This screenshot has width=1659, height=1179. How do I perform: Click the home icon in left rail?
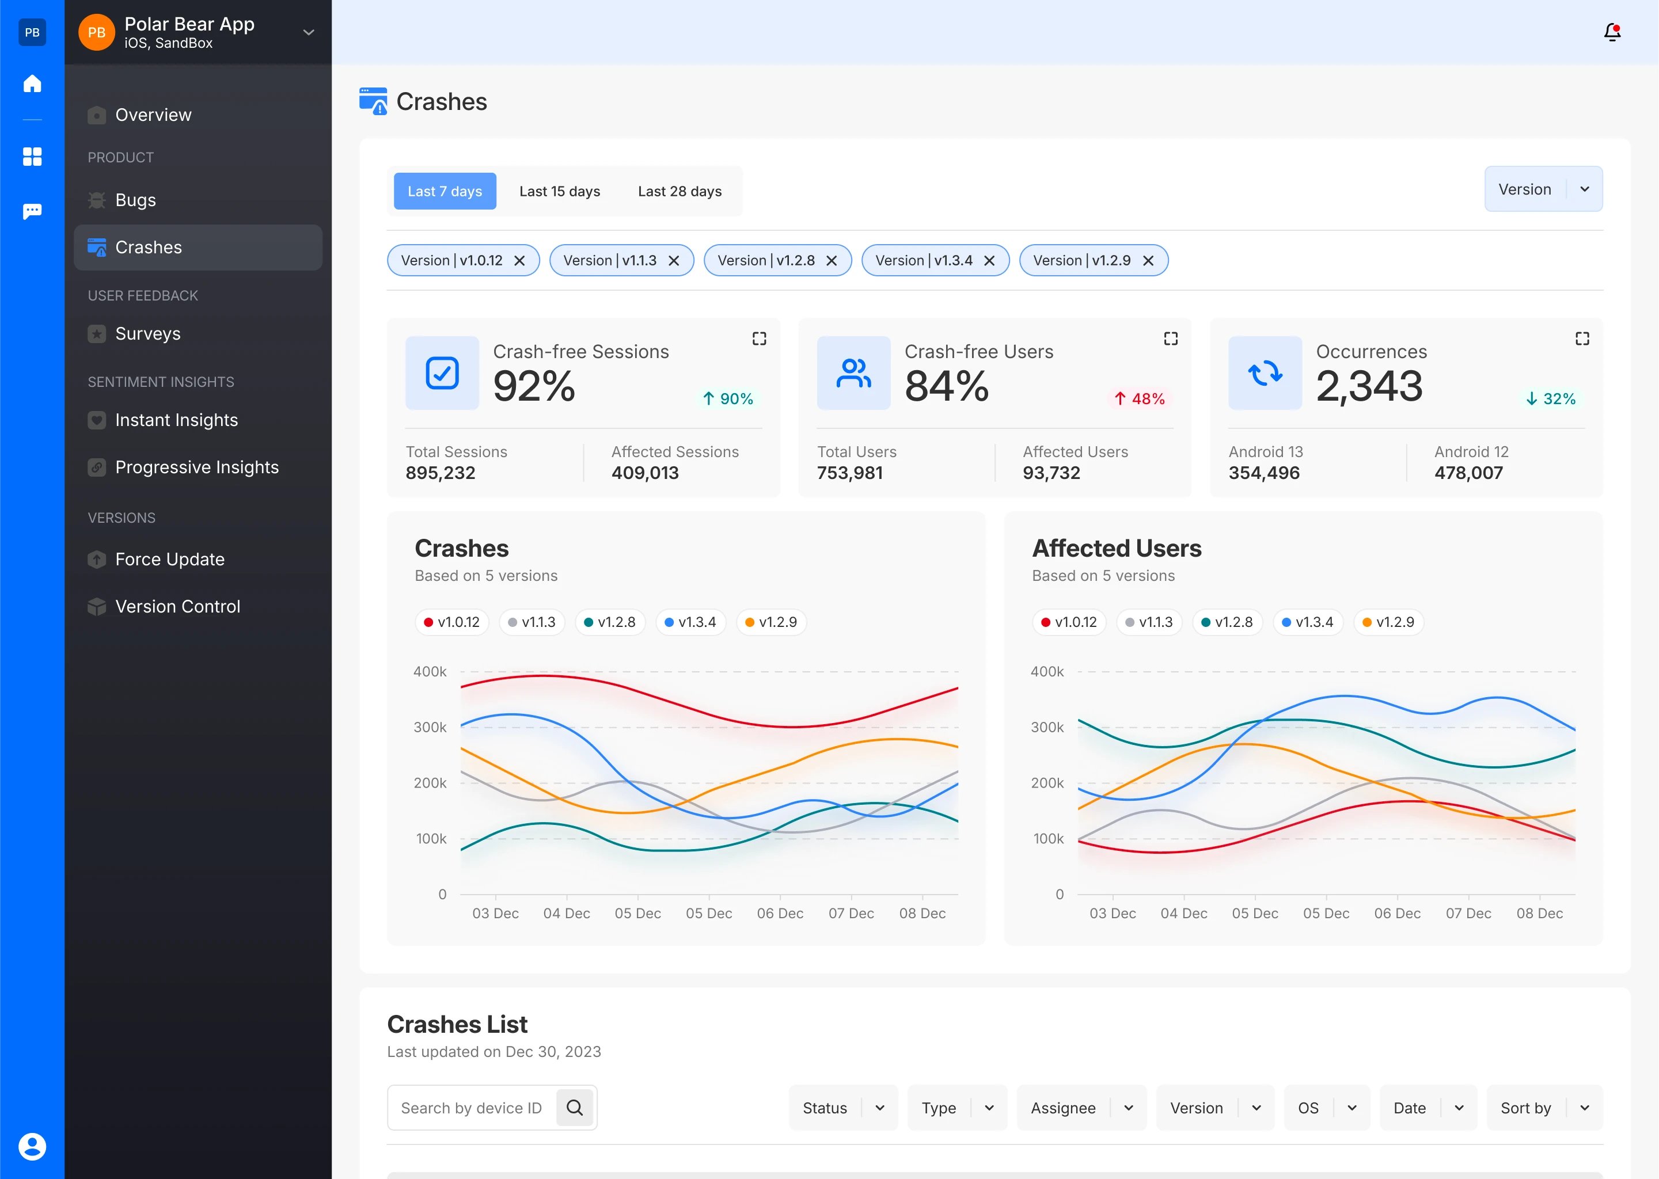(x=32, y=83)
